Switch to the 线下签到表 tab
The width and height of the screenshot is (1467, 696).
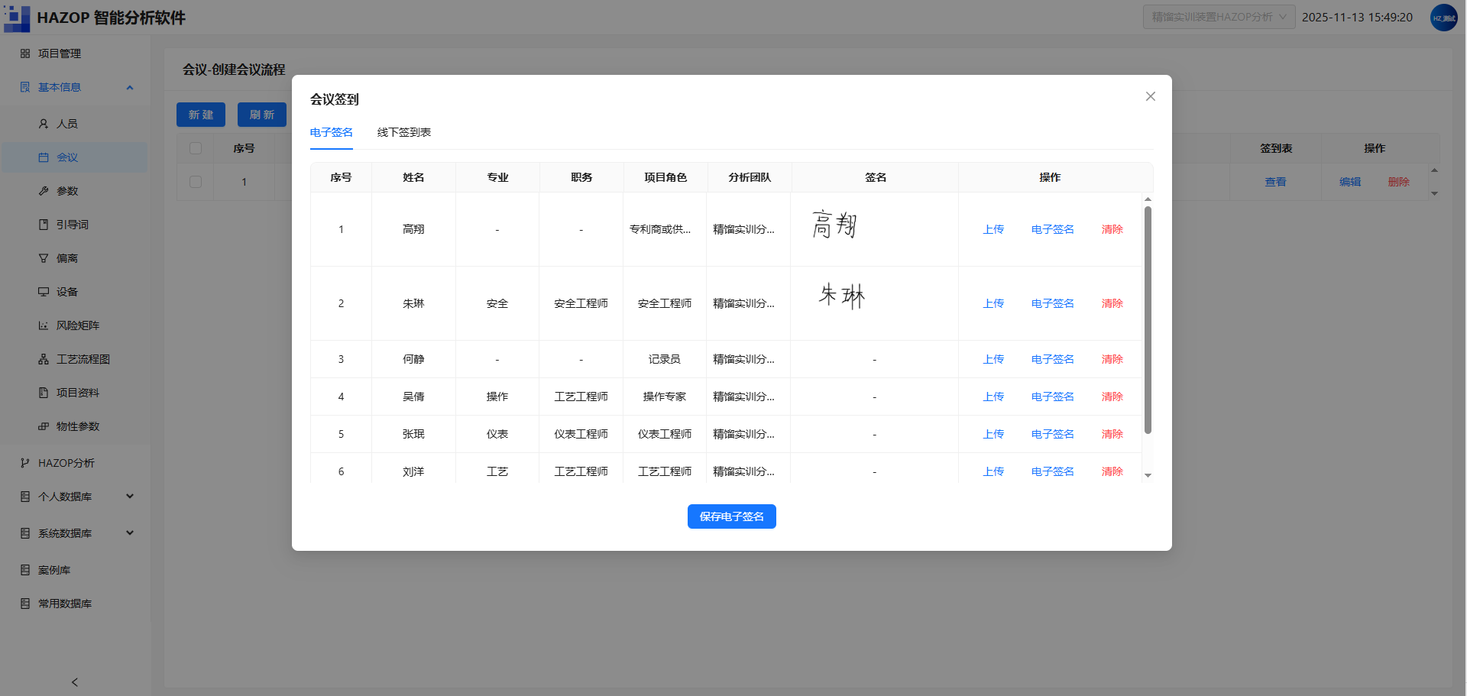coord(404,132)
